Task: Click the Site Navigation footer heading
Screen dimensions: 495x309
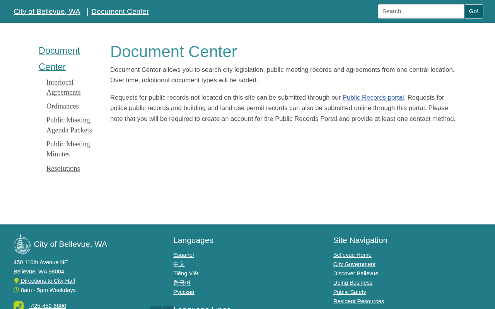Action: pyautogui.click(x=360, y=240)
